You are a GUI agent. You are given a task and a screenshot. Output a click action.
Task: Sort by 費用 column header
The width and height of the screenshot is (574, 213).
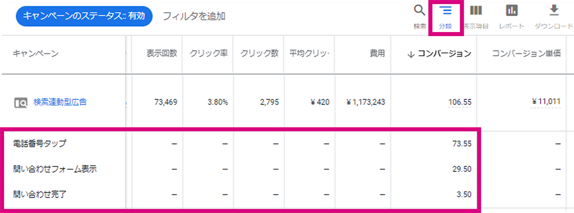(377, 53)
